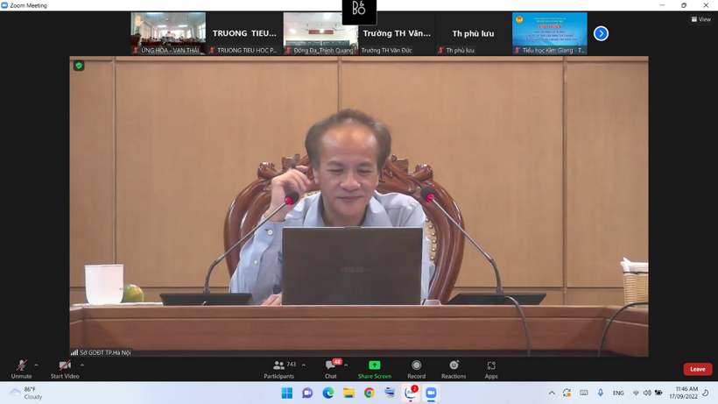Expand the Chat options arrow
Screen dimensions: 718x404
(346, 365)
